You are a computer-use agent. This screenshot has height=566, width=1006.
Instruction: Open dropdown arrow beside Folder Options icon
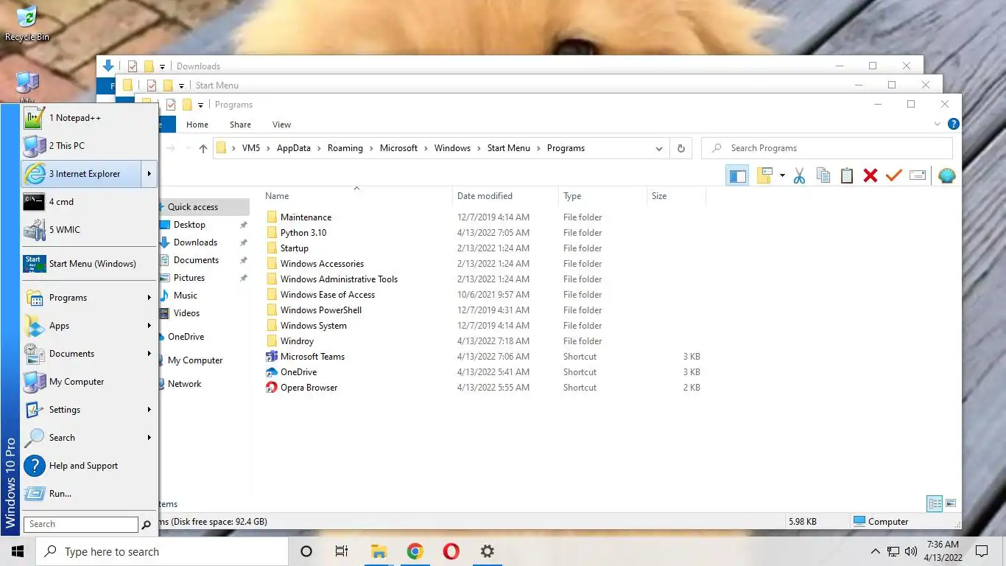coord(782,175)
